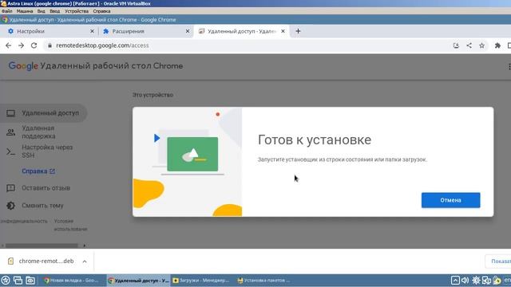Click the taskbar show desktop windows icon
This screenshot has height=287, width=511.
[18, 280]
